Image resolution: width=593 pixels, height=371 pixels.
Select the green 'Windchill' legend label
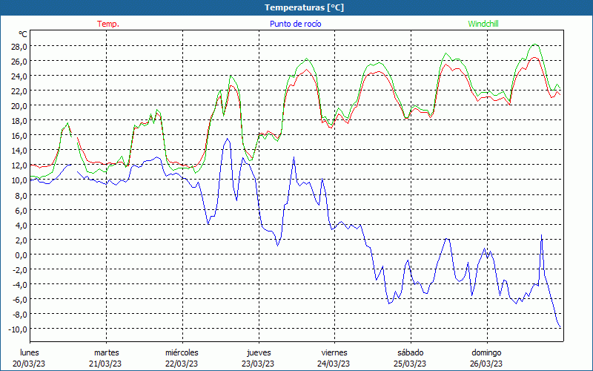(x=483, y=24)
